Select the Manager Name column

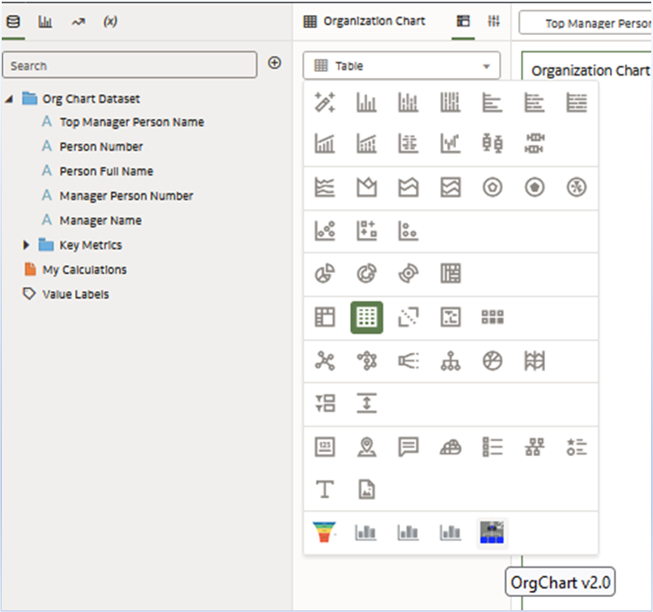[x=101, y=221]
